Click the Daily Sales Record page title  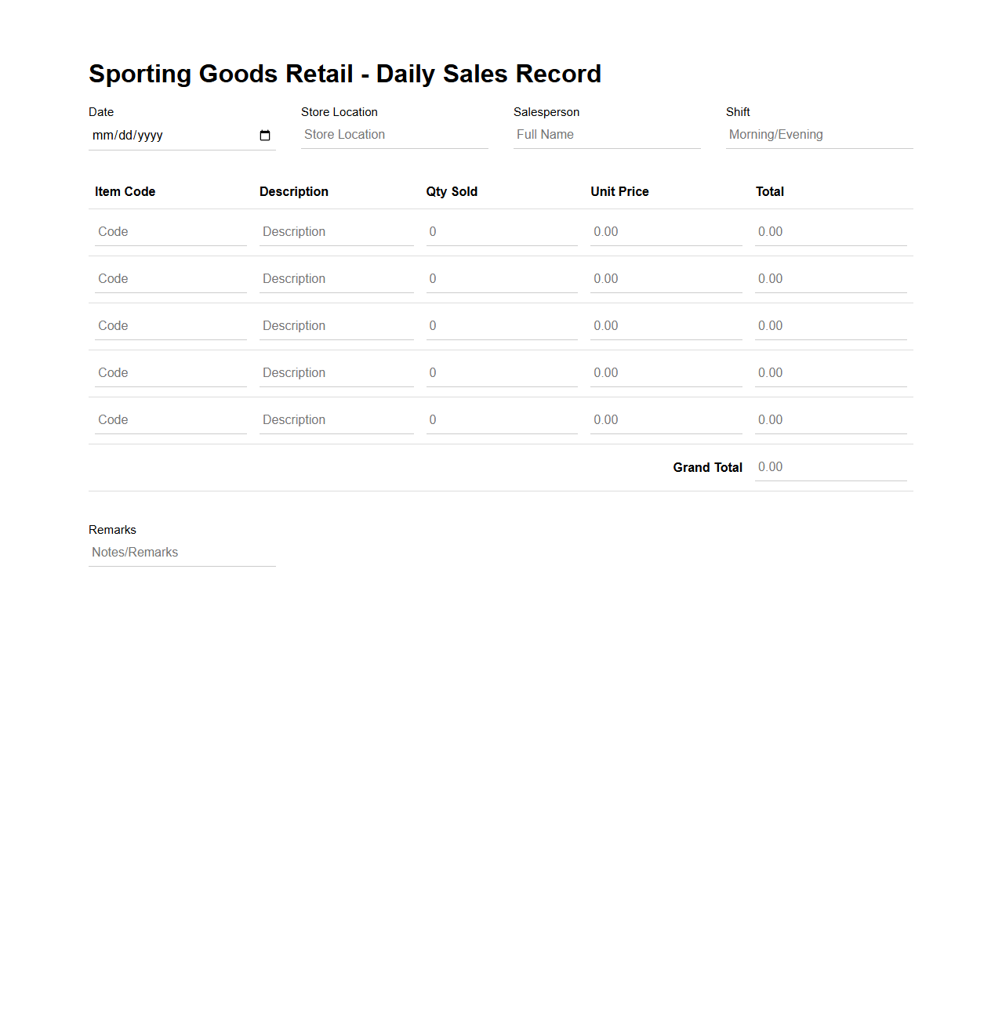point(344,74)
